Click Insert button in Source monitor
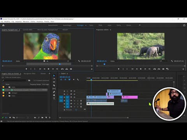This screenshot has height=140, width=187. click(62, 69)
